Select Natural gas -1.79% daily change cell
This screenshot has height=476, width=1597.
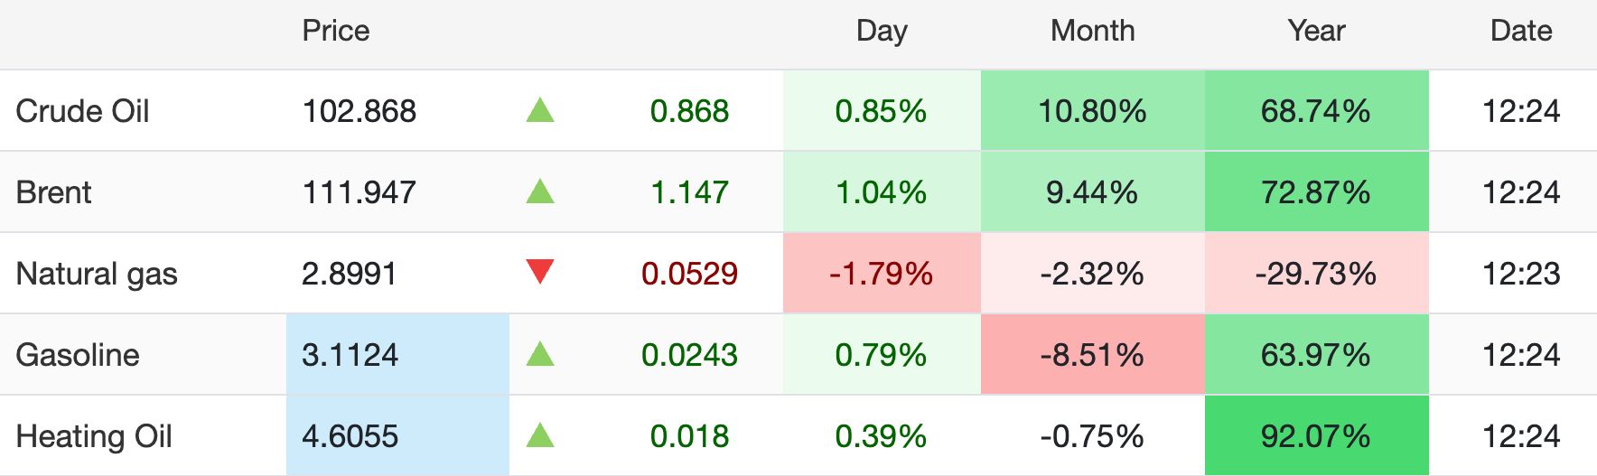(882, 273)
